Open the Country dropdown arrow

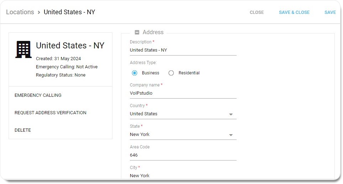click(x=231, y=115)
